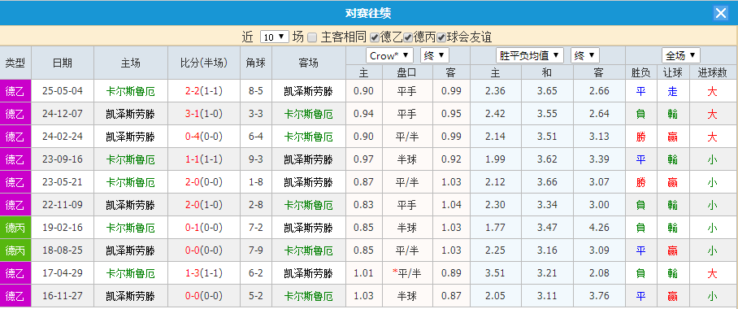The width and height of the screenshot is (738, 309).
Task: Open the 终 dropdown next to 胜平负均值
Action: click(585, 55)
